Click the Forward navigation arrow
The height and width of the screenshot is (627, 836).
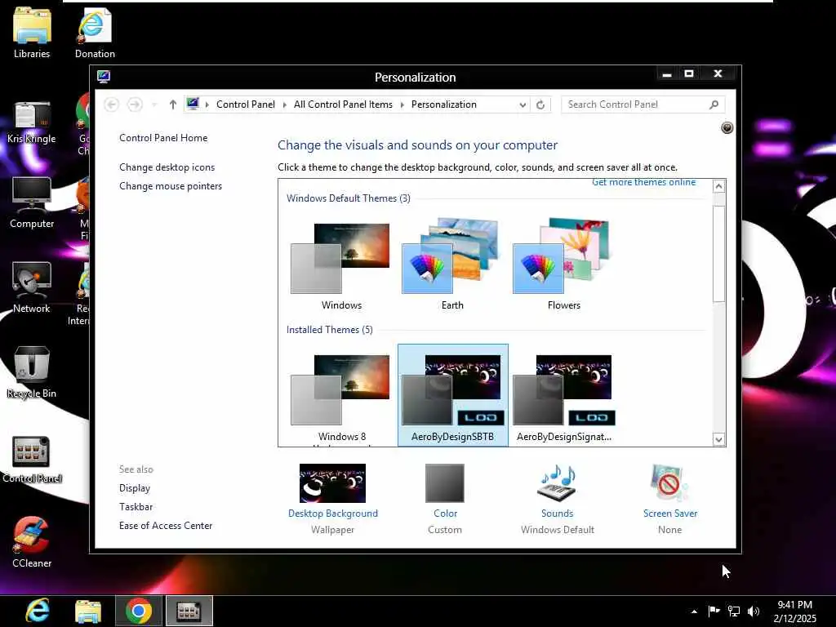(135, 104)
